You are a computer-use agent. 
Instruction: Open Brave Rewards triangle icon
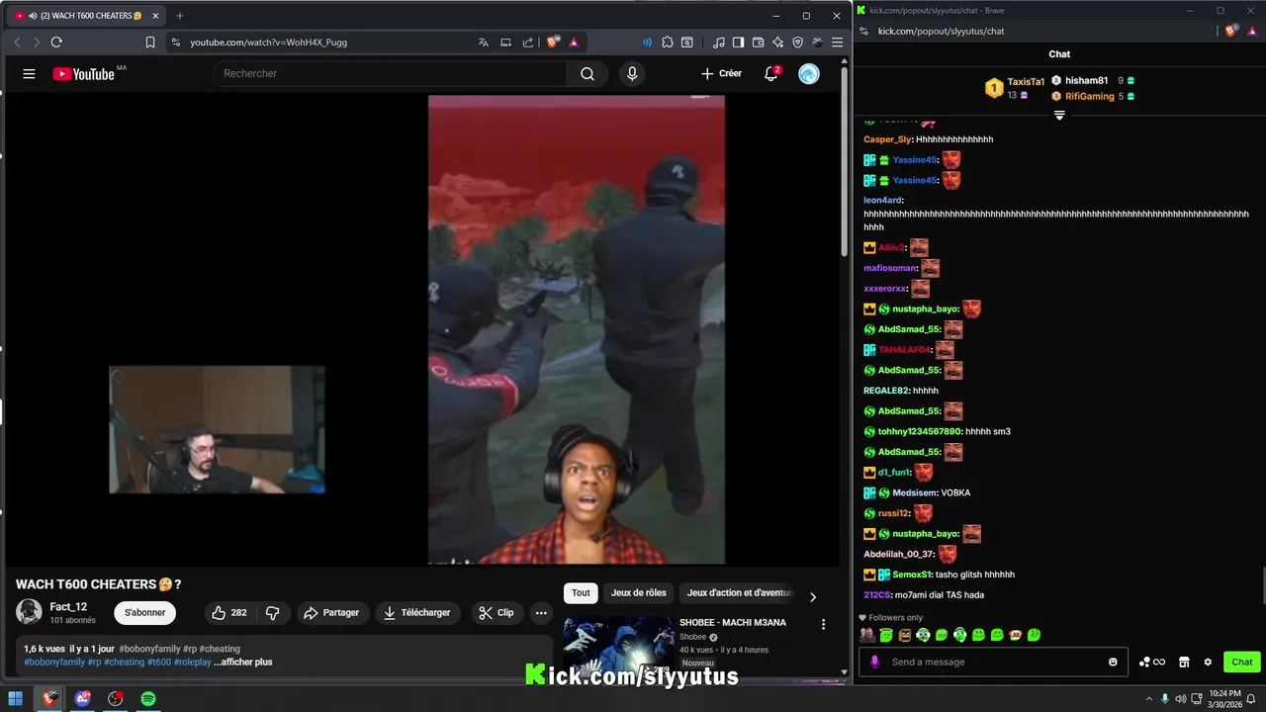(574, 43)
